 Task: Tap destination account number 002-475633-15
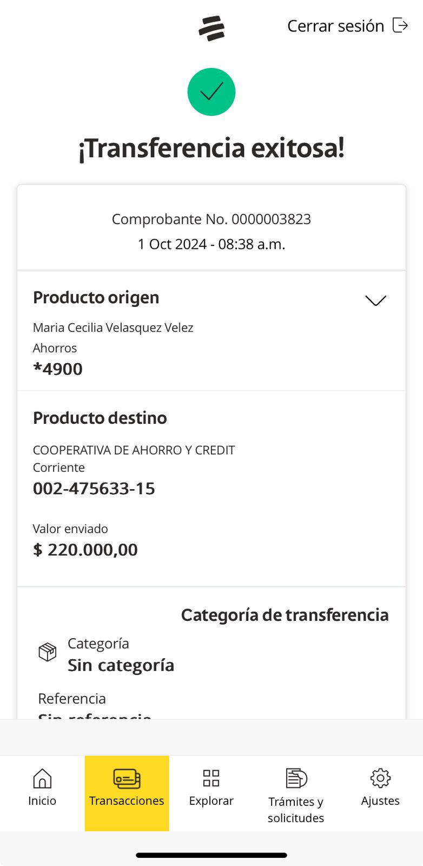point(94,489)
